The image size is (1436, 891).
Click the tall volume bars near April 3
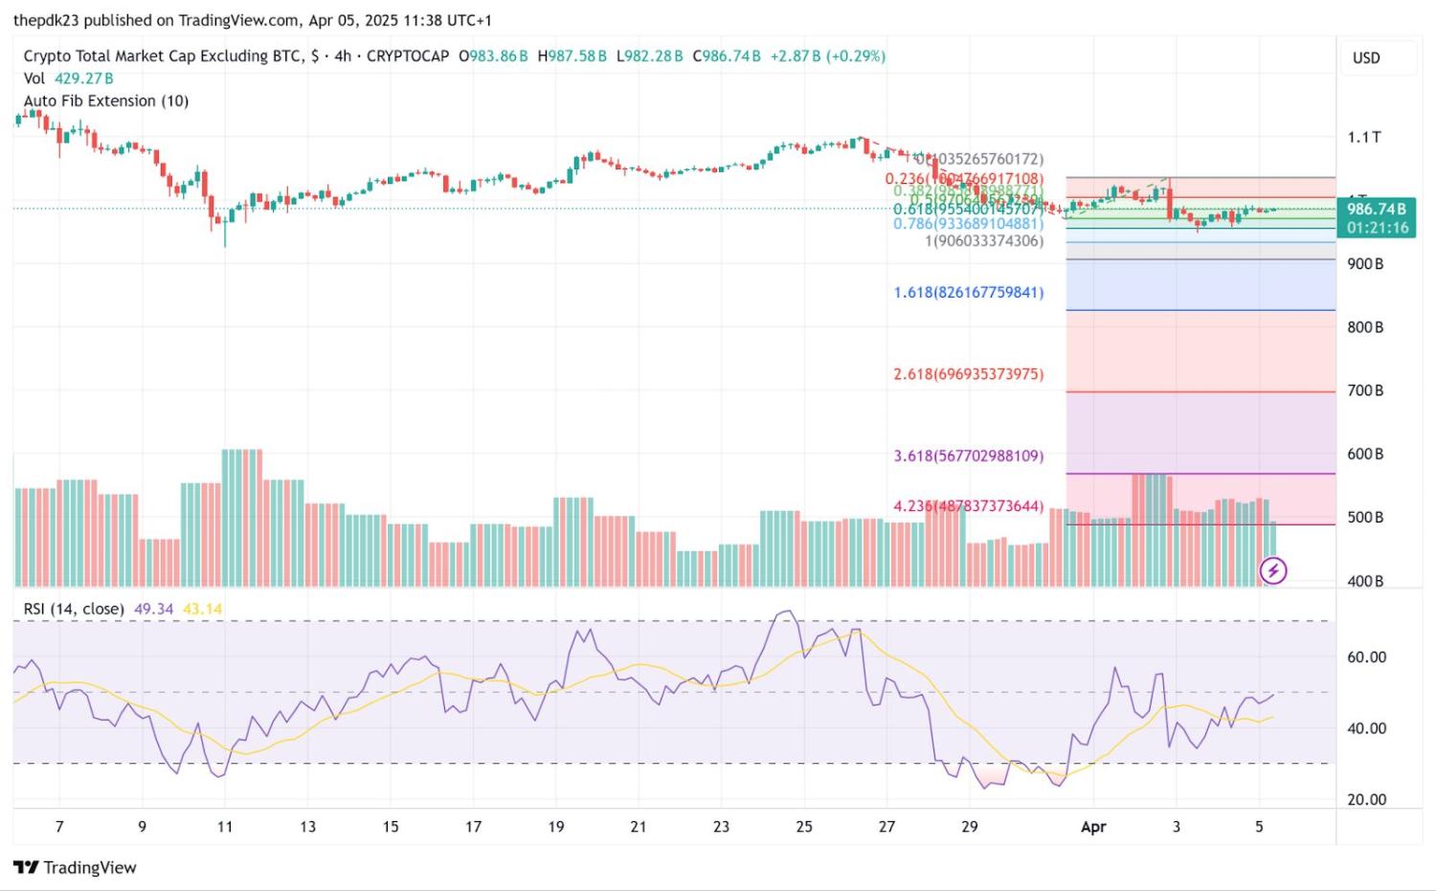[x=1151, y=526]
